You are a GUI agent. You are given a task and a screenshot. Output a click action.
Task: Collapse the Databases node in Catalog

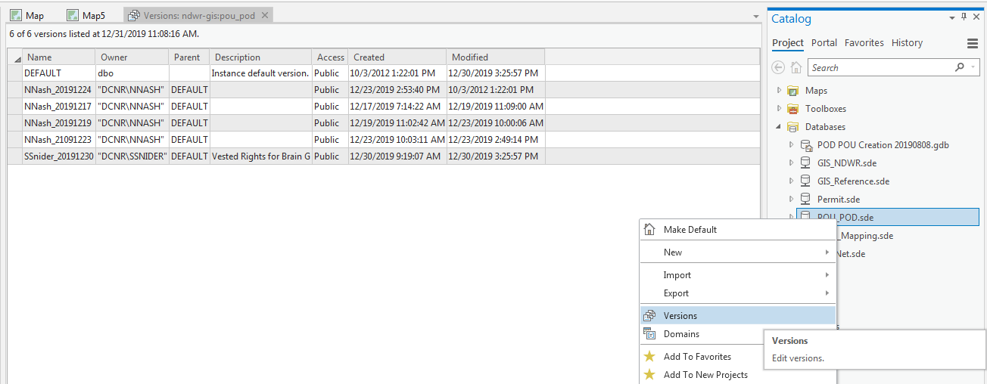point(779,127)
